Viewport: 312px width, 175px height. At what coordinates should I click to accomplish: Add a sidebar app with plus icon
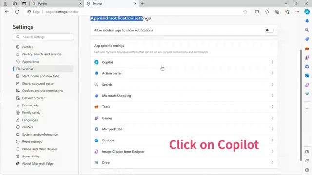[307, 109]
